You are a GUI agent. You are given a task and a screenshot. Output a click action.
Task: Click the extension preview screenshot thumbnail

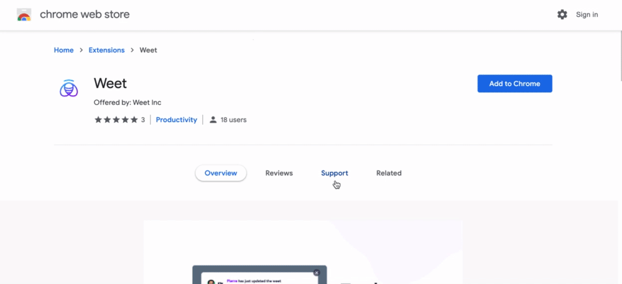[x=303, y=252]
